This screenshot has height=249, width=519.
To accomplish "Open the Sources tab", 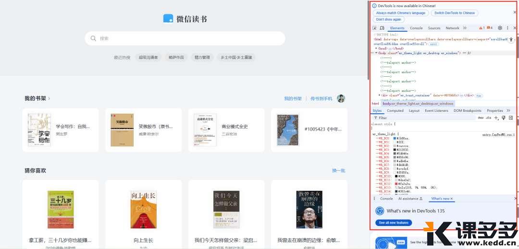I will (434, 28).
